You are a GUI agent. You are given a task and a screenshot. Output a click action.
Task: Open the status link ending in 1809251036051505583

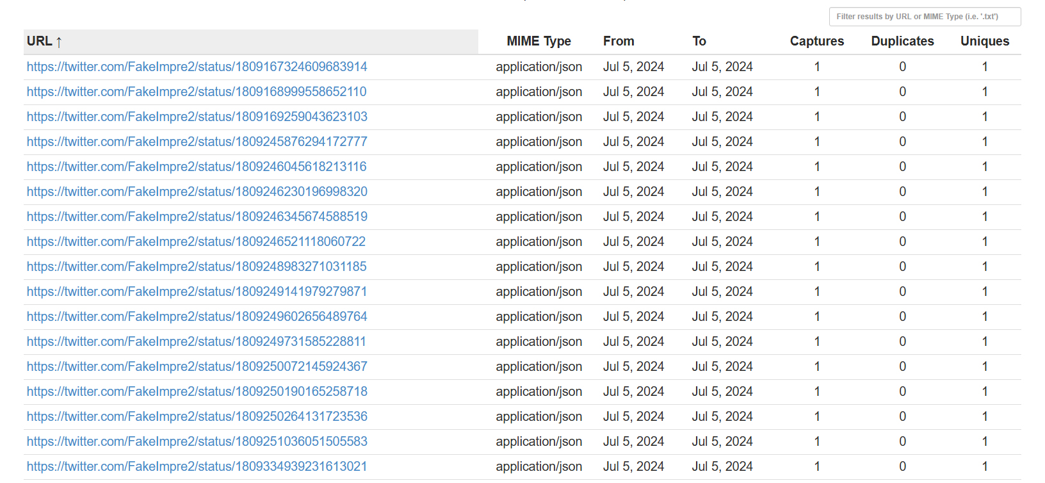tap(197, 441)
